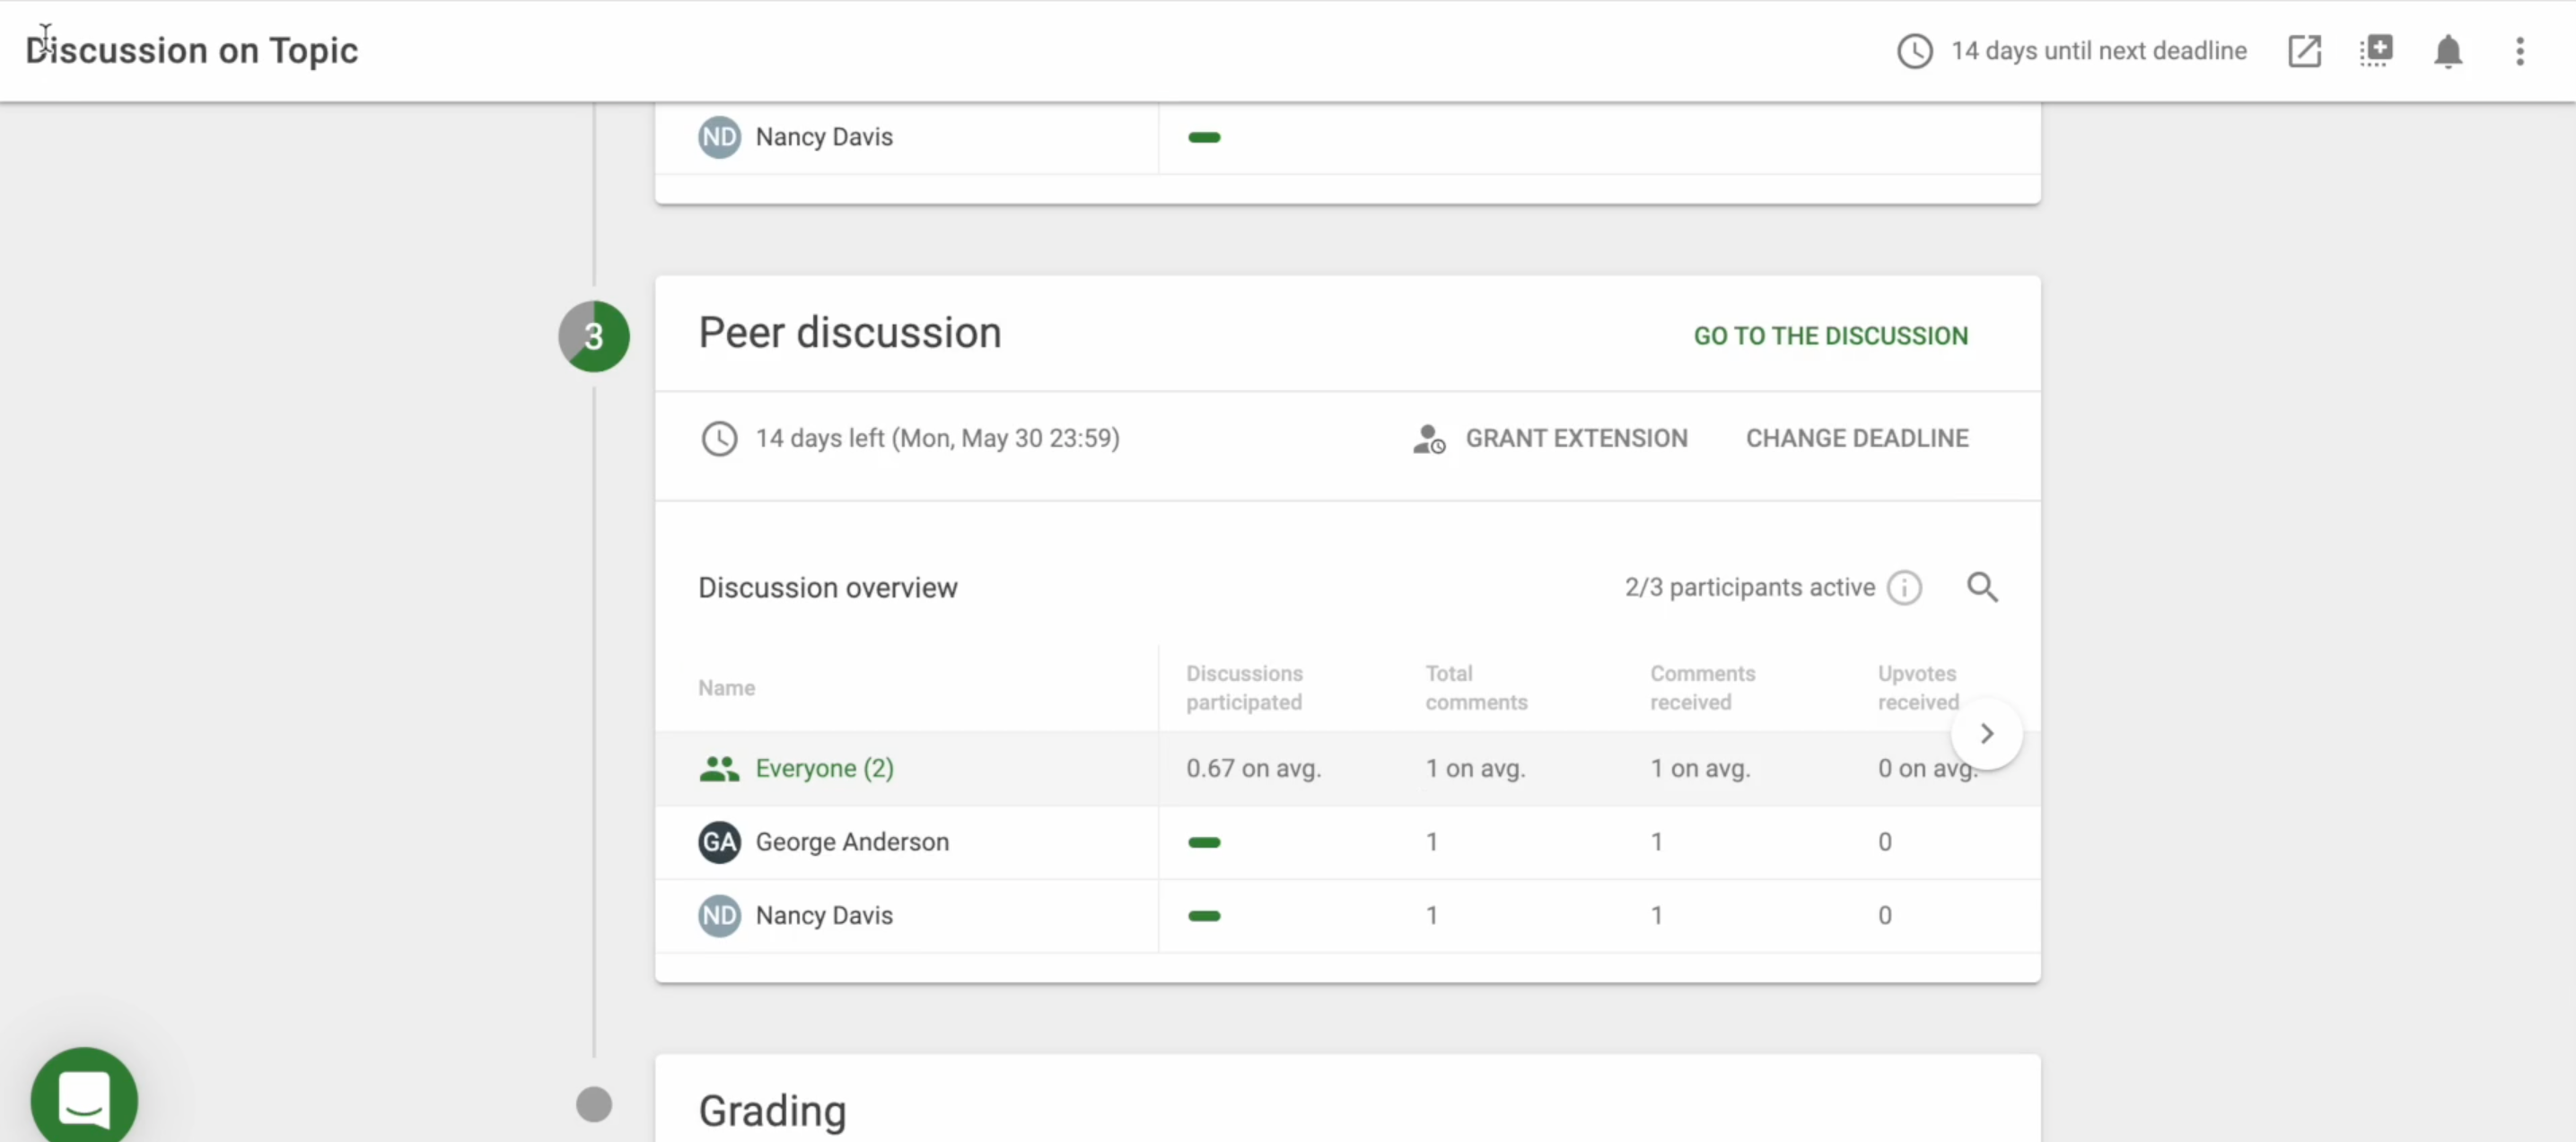Open Nancy Davis in discussion overview
The height and width of the screenshot is (1142, 2576).
[824, 915]
